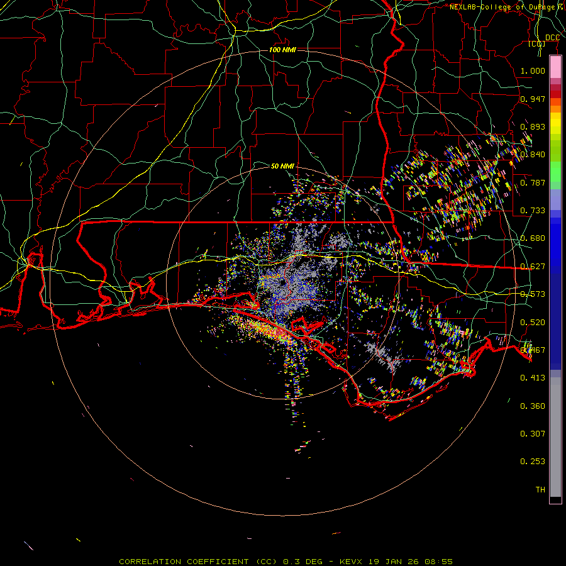Viewport: 566px width, 566px height.
Task: Click the Correlation Coefficient caption at the bottom
Action: pyautogui.click(x=286, y=562)
